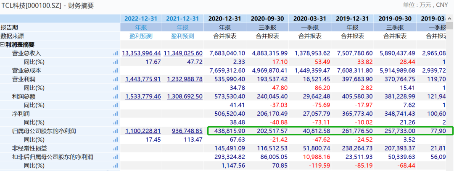
Task: Select cell 145,491.09 in 非经常性损益 row
Action: [x=230, y=148]
